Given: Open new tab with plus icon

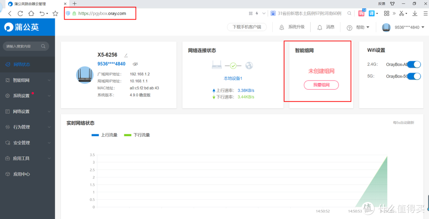Looking at the screenshot, I should coord(74,4).
